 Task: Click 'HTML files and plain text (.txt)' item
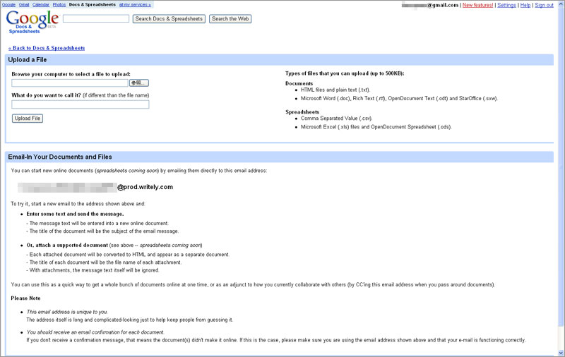coord(335,90)
